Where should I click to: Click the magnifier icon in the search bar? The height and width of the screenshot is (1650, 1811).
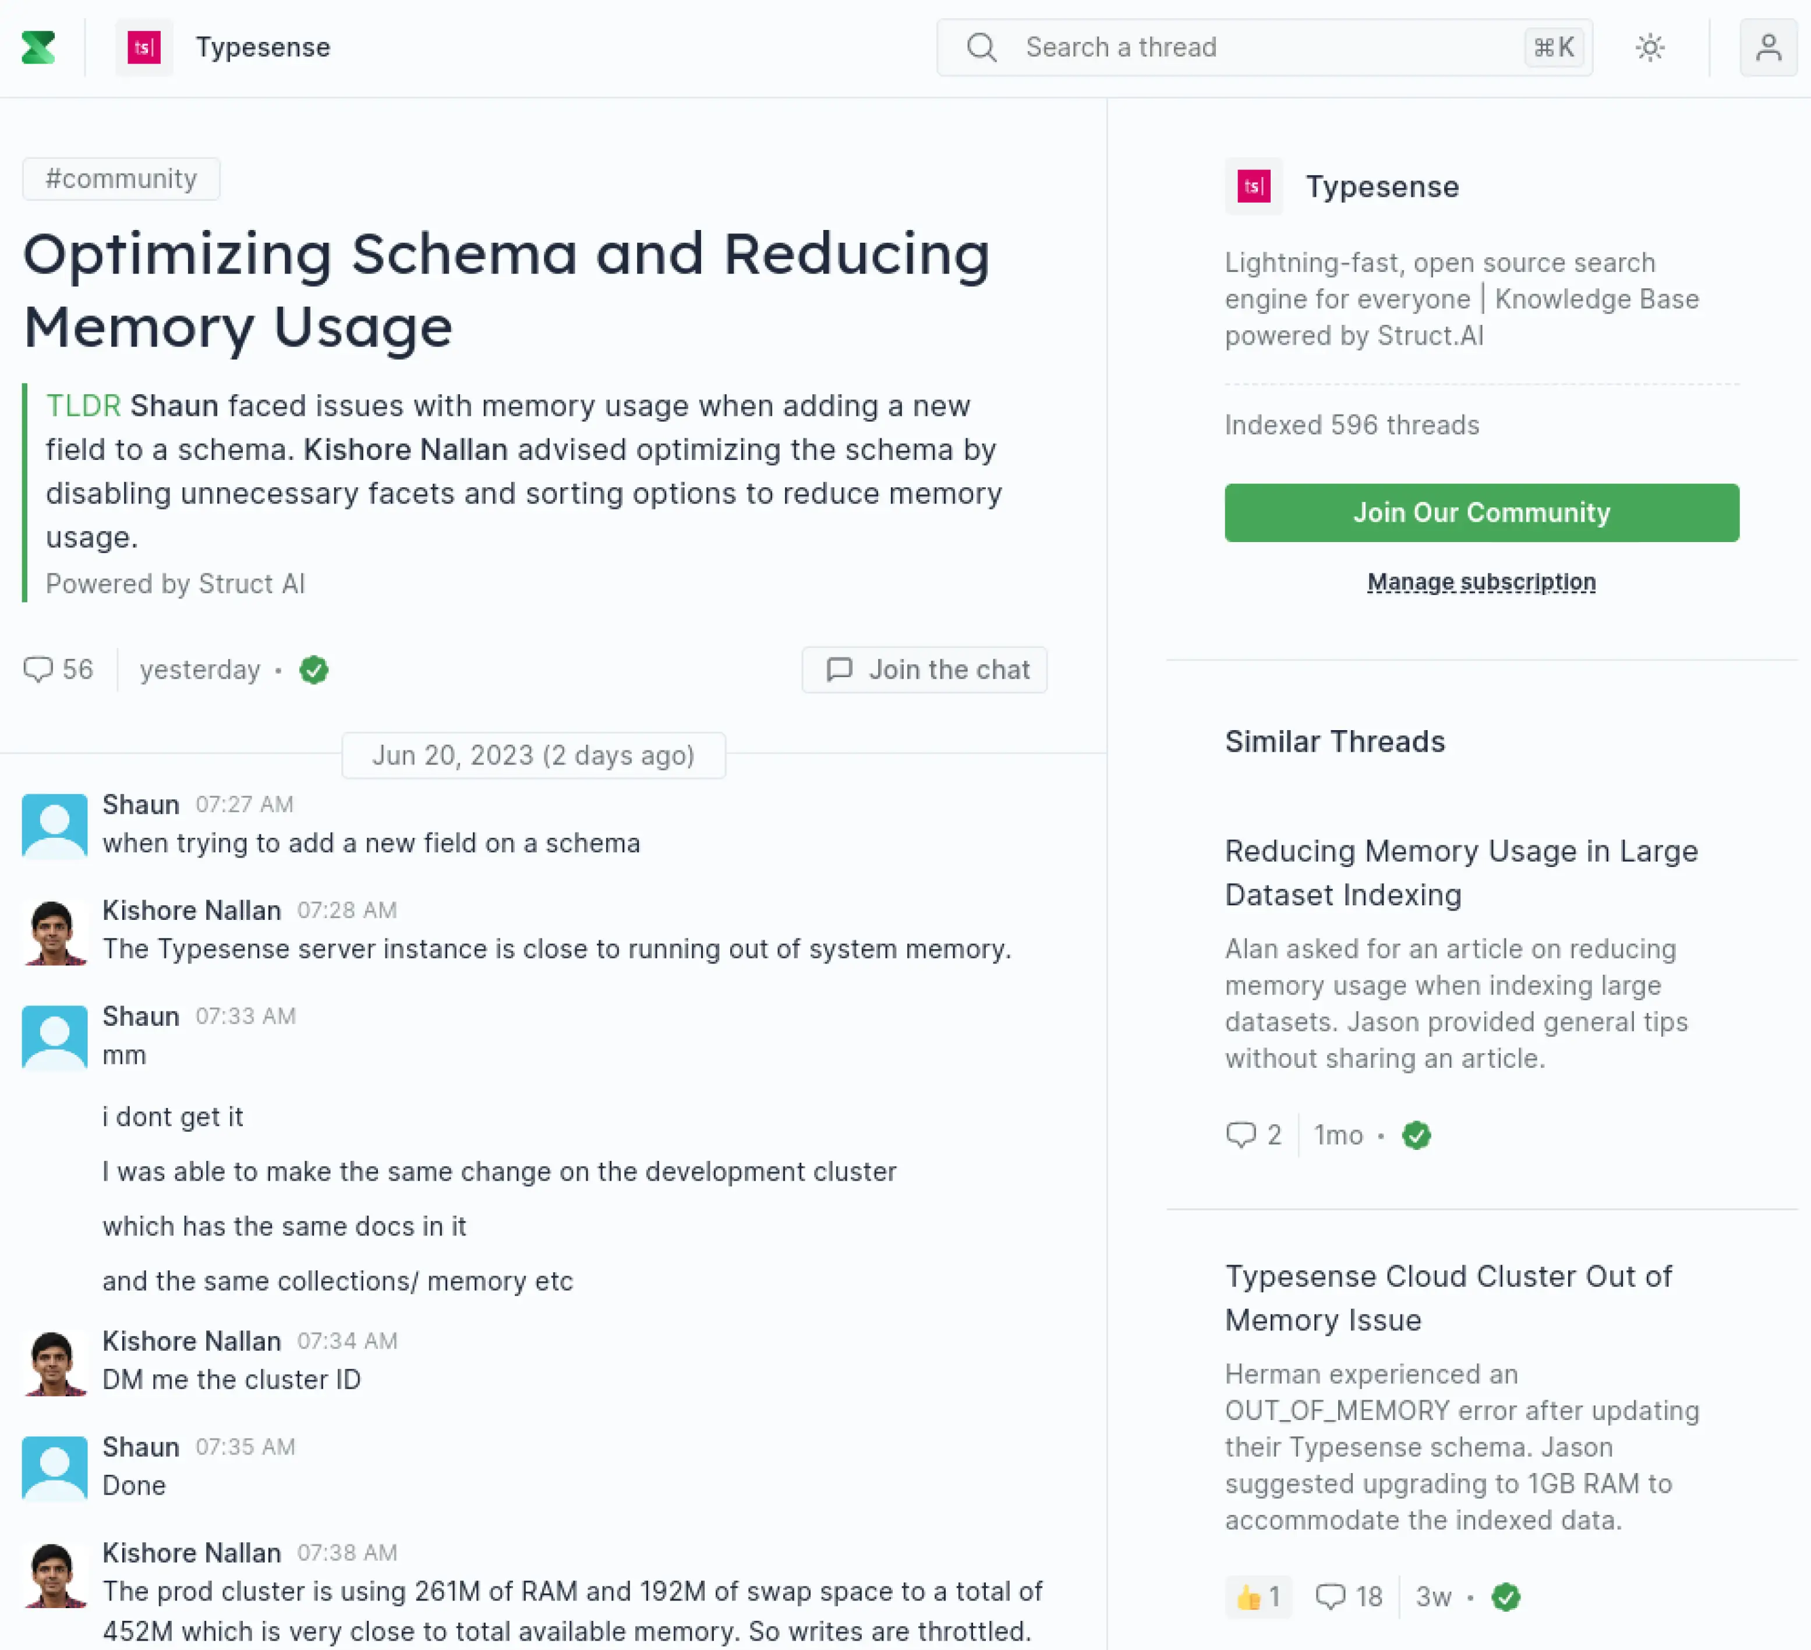tap(982, 48)
